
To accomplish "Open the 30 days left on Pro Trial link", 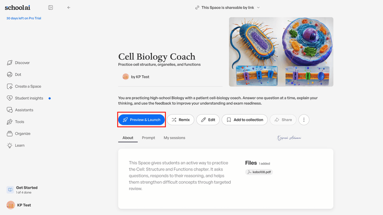I will click(24, 18).
